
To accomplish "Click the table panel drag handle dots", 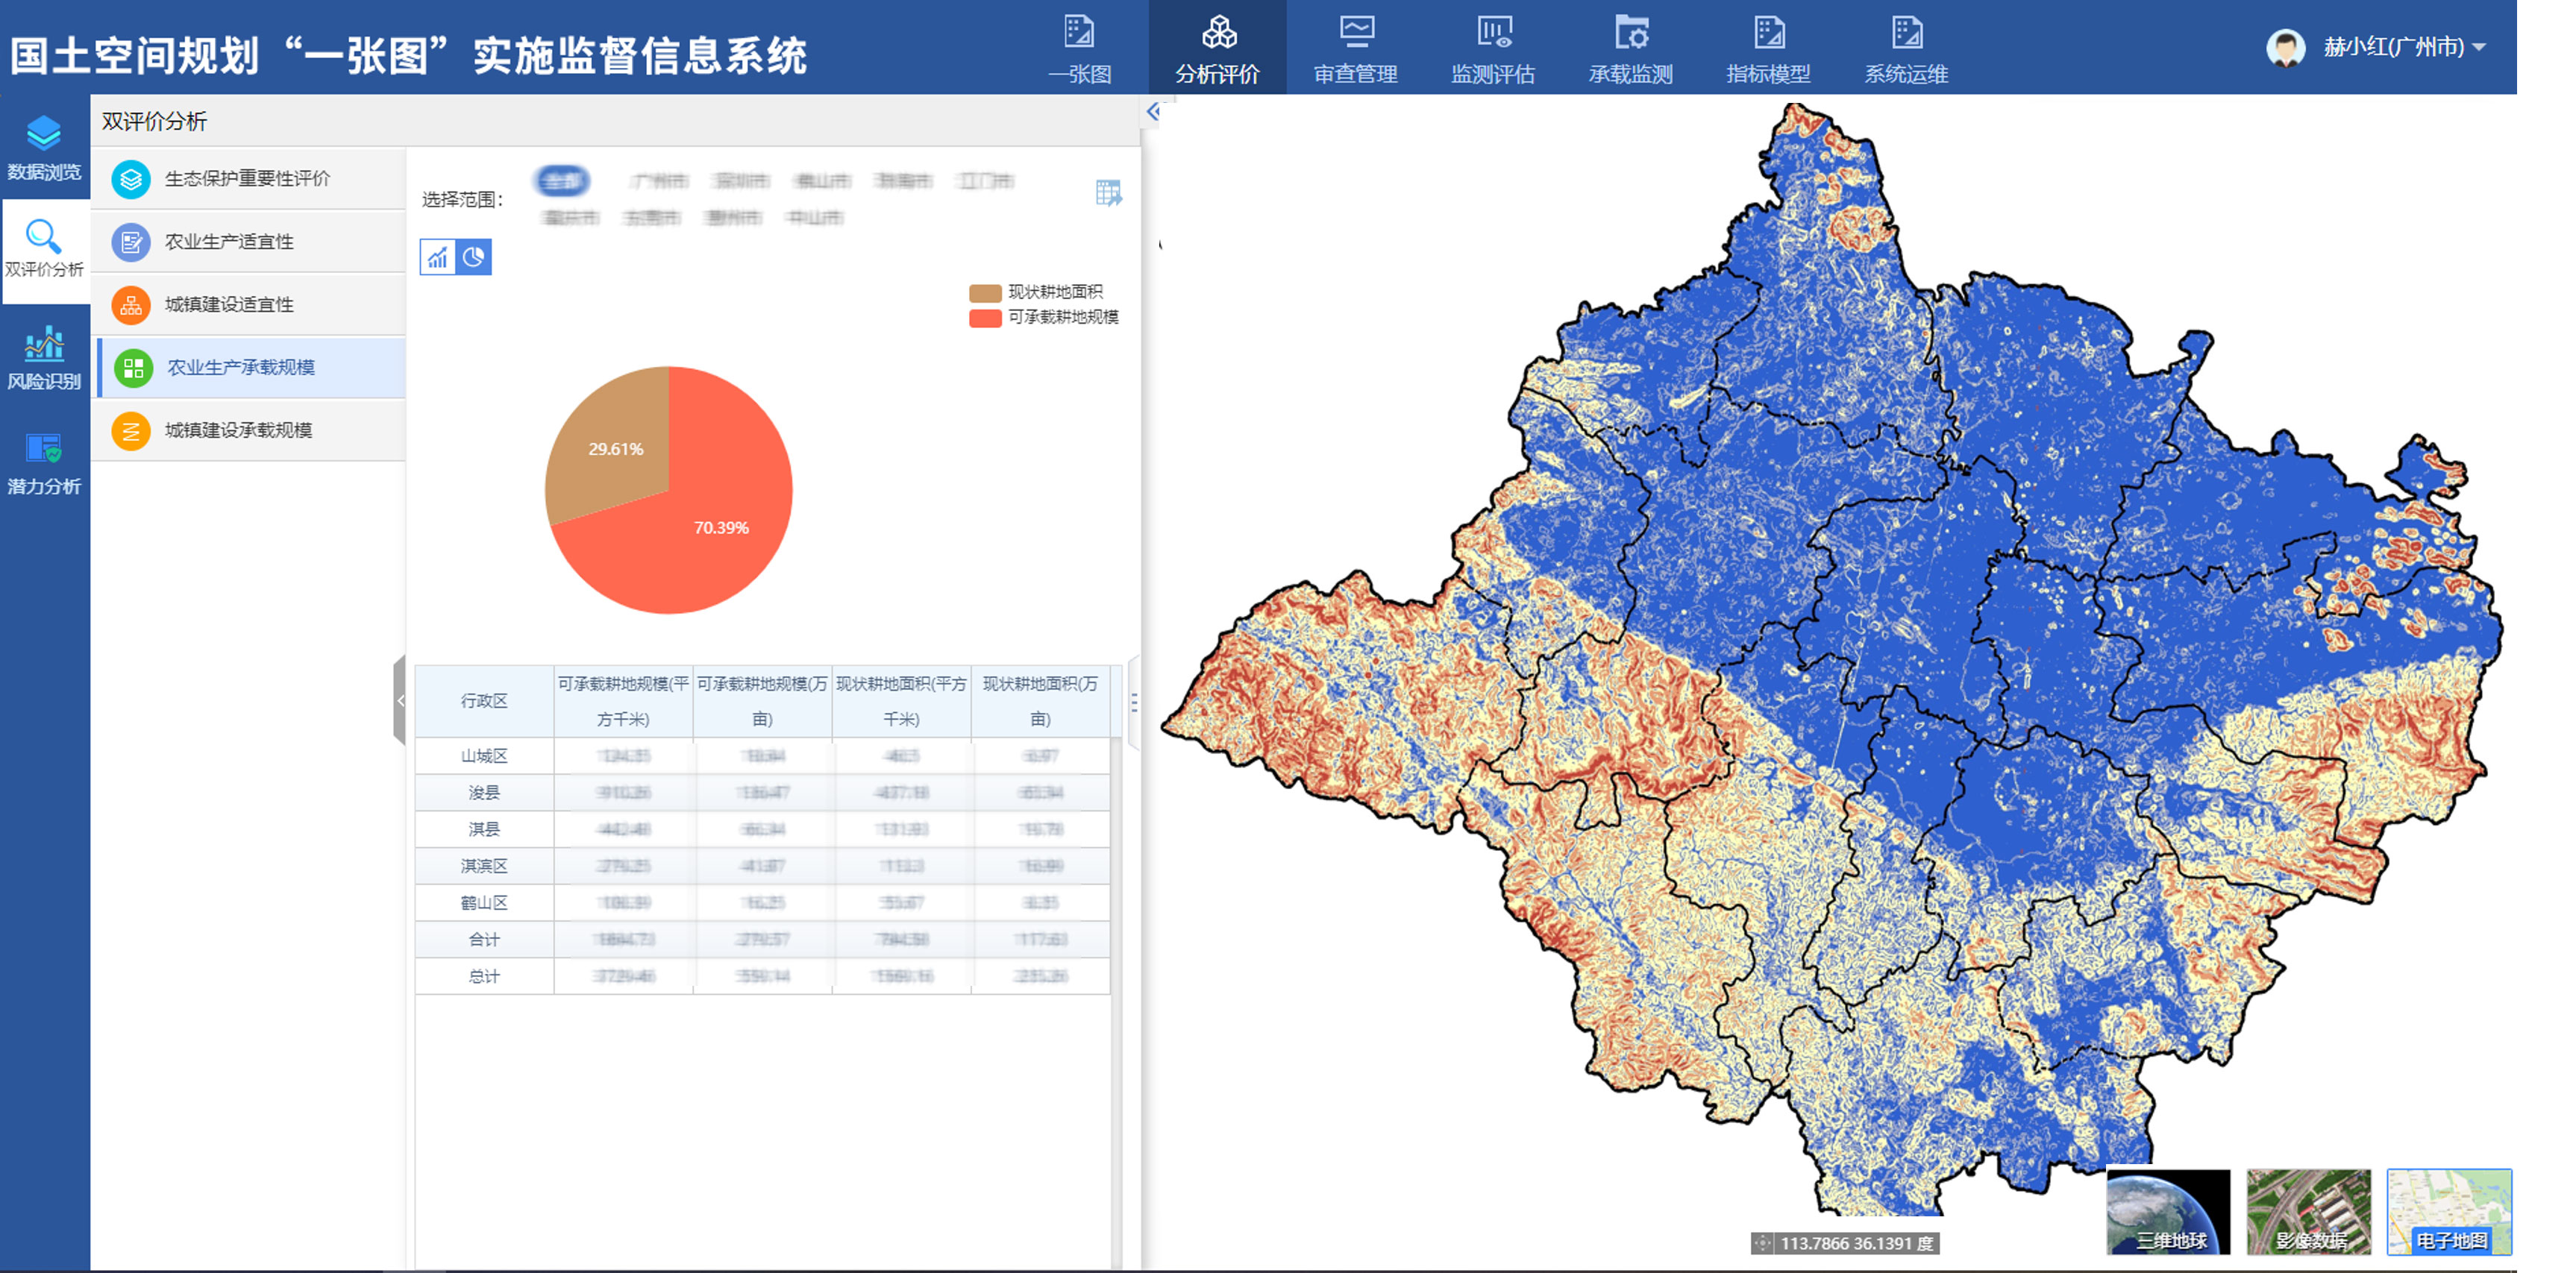I will pyautogui.click(x=1134, y=702).
